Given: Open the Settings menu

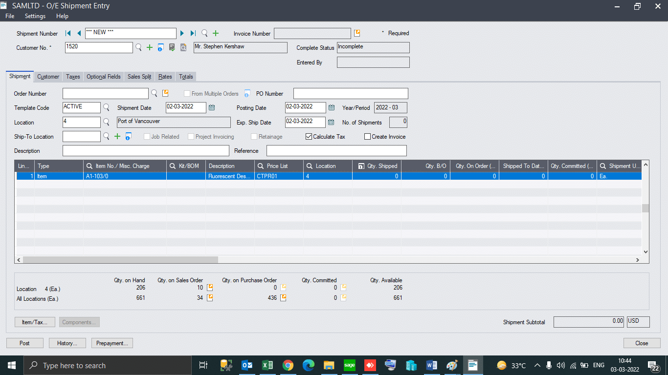Looking at the screenshot, I should [35, 16].
